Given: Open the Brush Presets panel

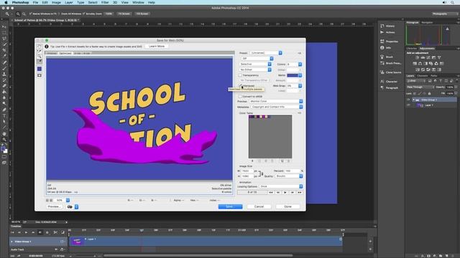Looking at the screenshot, I should 390,63.
